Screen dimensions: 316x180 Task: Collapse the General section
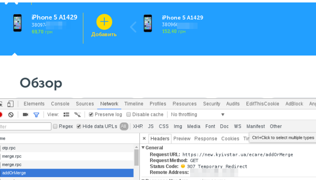pyautogui.click(x=143, y=147)
